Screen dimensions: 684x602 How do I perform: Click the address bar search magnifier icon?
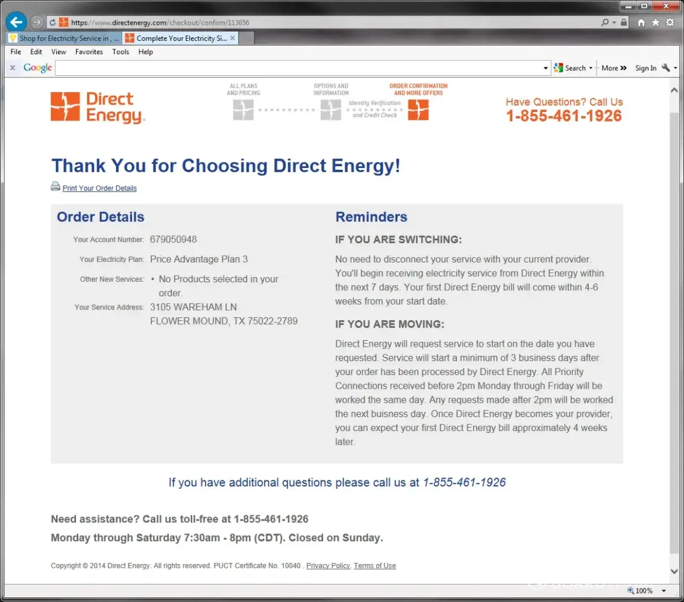click(604, 22)
